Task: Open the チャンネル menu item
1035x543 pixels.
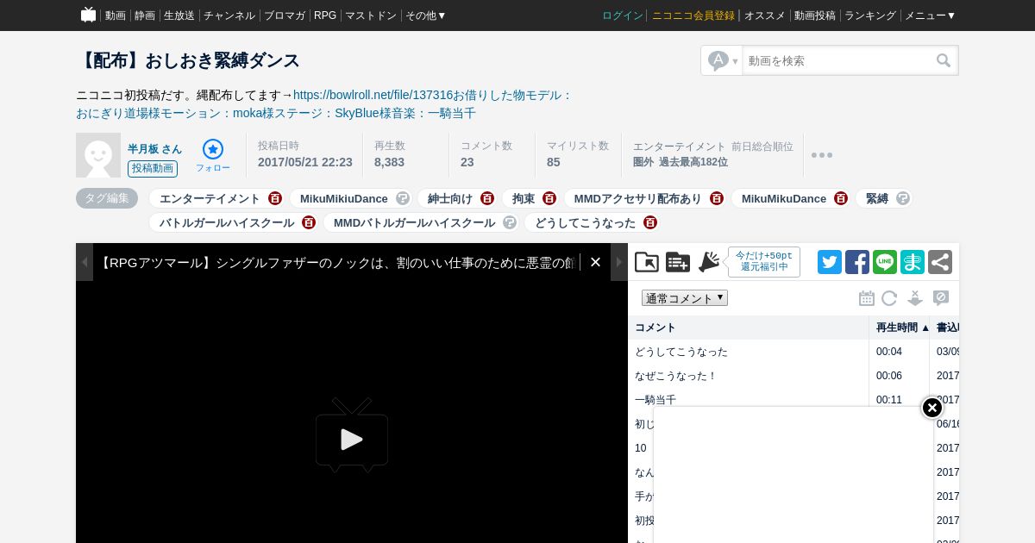Action: pos(229,16)
